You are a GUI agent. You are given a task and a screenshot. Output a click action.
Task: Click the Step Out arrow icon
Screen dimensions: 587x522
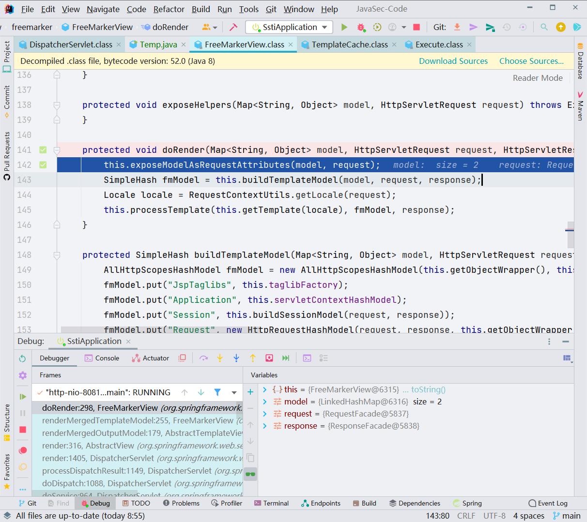(252, 358)
